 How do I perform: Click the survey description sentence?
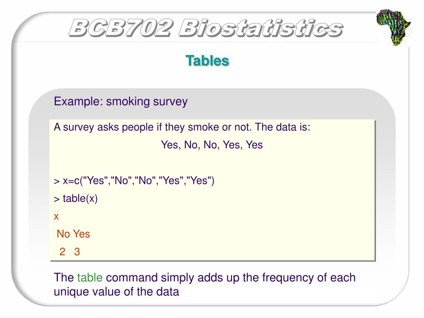182,127
